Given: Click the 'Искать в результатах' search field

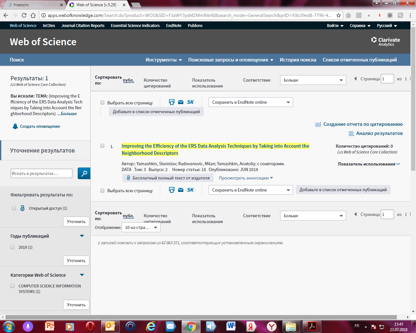Looking at the screenshot, I should [x=42, y=173].
